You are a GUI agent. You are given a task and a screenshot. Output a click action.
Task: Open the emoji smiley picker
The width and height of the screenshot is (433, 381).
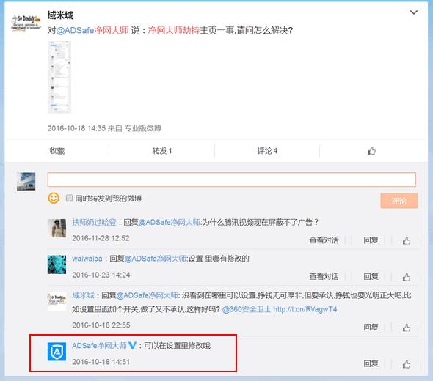(54, 198)
